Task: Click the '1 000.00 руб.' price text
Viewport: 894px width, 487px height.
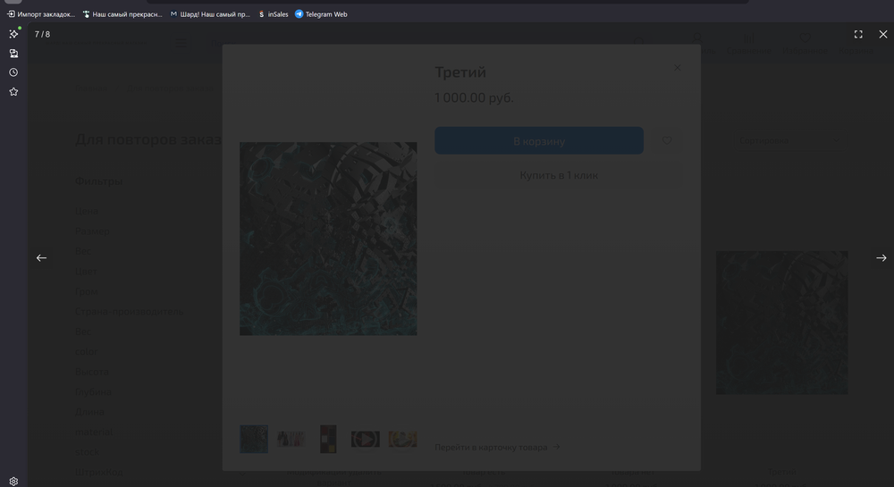Action: pos(474,98)
